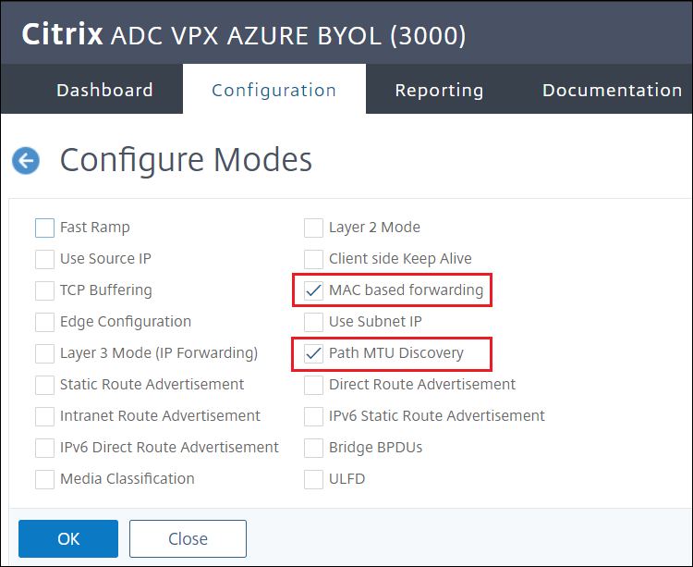Enable the Fast Ramp checkbox
This screenshot has height=567, width=693.
[44, 228]
